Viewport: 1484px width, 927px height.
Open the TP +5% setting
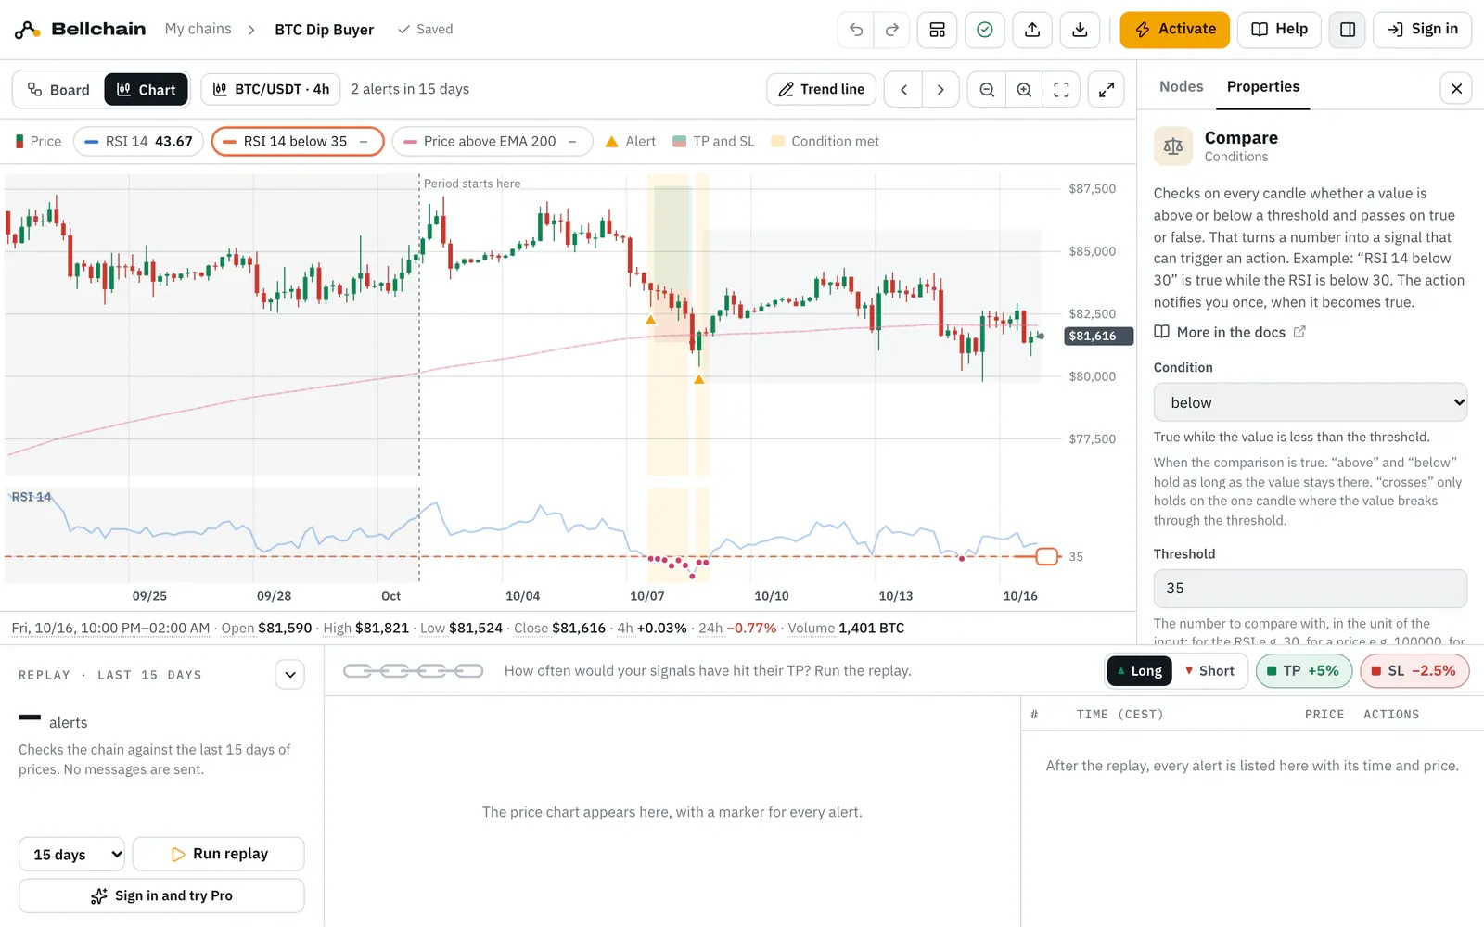click(x=1303, y=671)
